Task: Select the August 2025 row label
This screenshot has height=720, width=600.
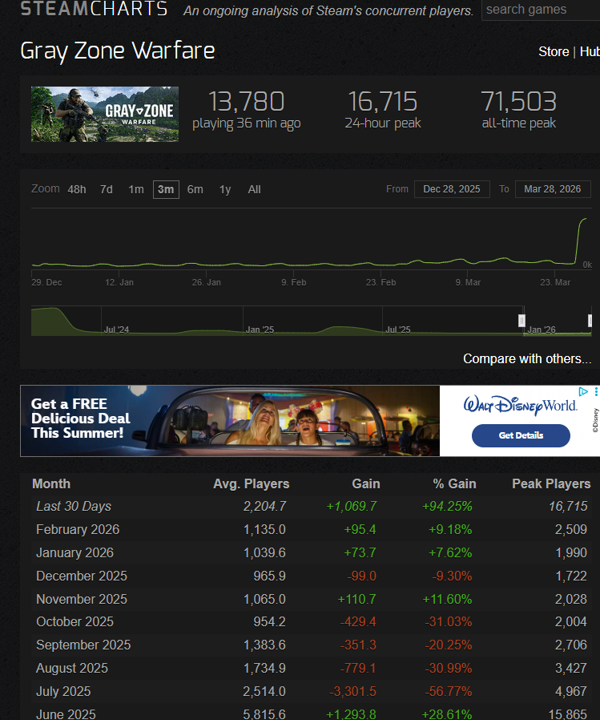Action: (x=72, y=668)
